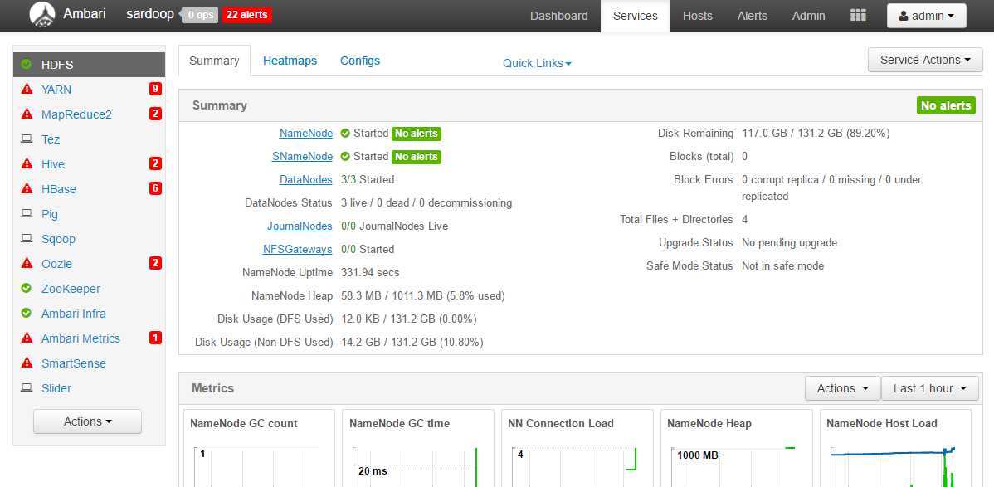This screenshot has width=994, height=487.
Task: Click the HDFS green status icon
Action: (26, 64)
